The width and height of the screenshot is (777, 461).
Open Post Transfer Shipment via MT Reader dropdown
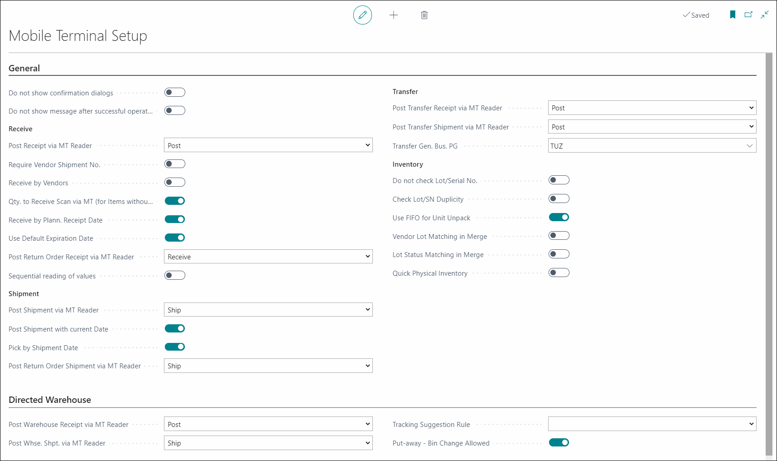click(652, 127)
